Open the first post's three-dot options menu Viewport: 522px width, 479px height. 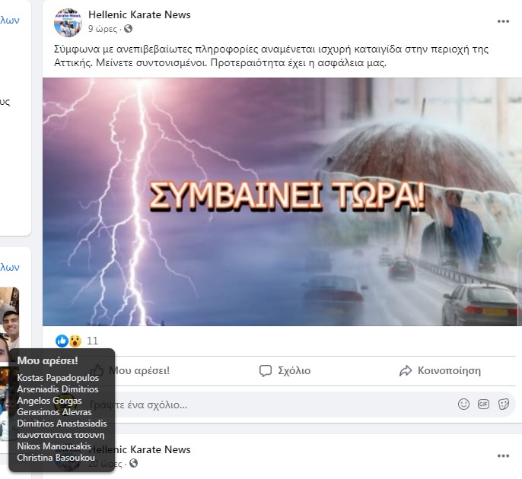pyautogui.click(x=503, y=21)
